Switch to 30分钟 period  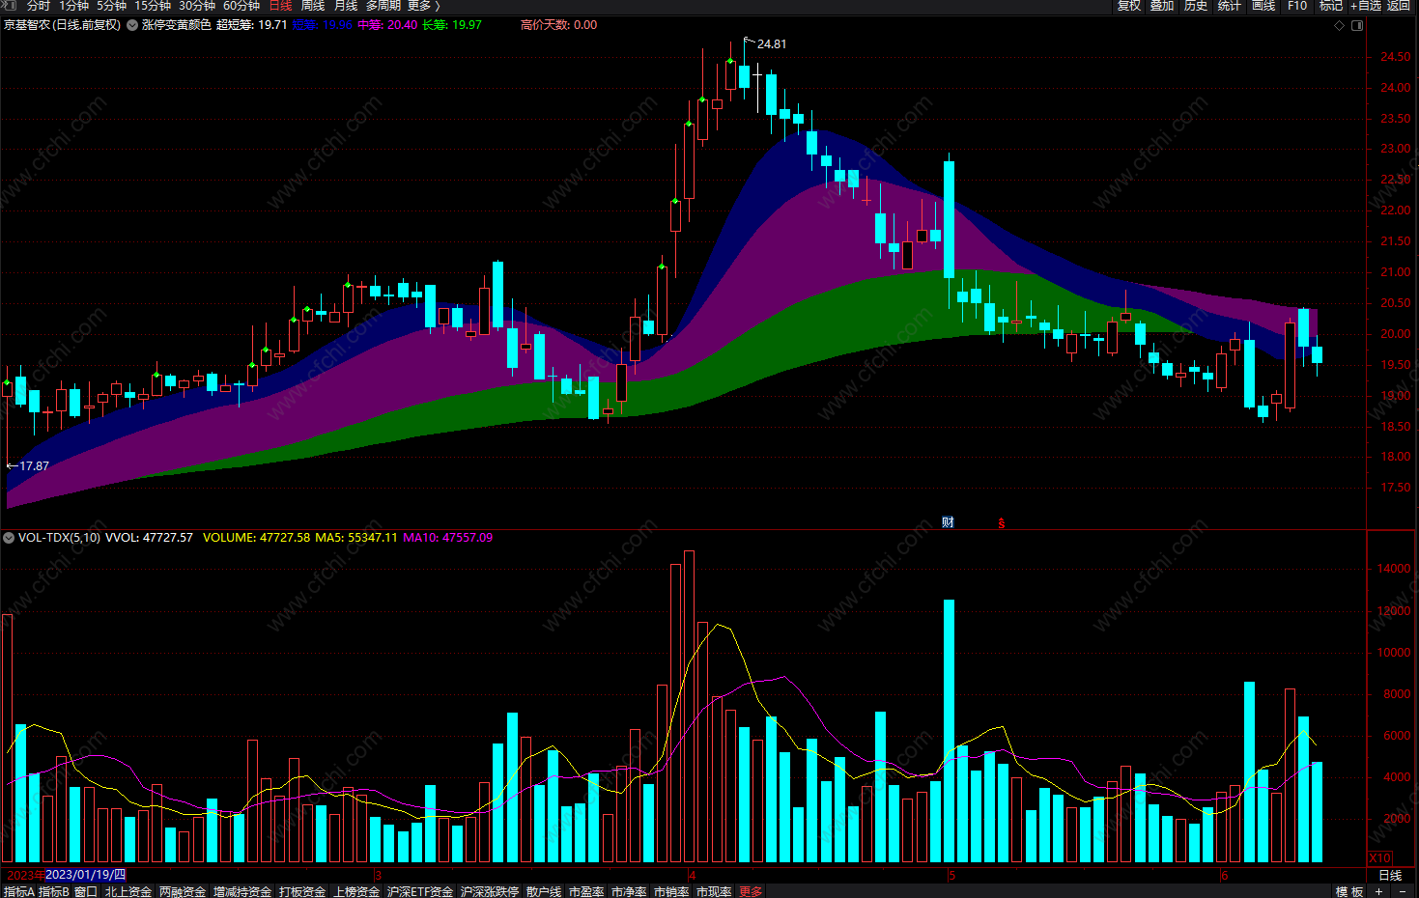[x=196, y=6]
